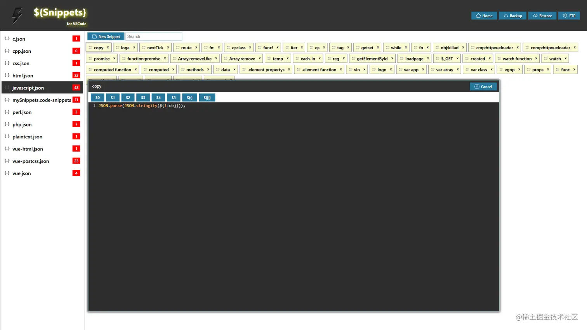Select the func snippet tag
587x330 pixels.
pos(565,70)
